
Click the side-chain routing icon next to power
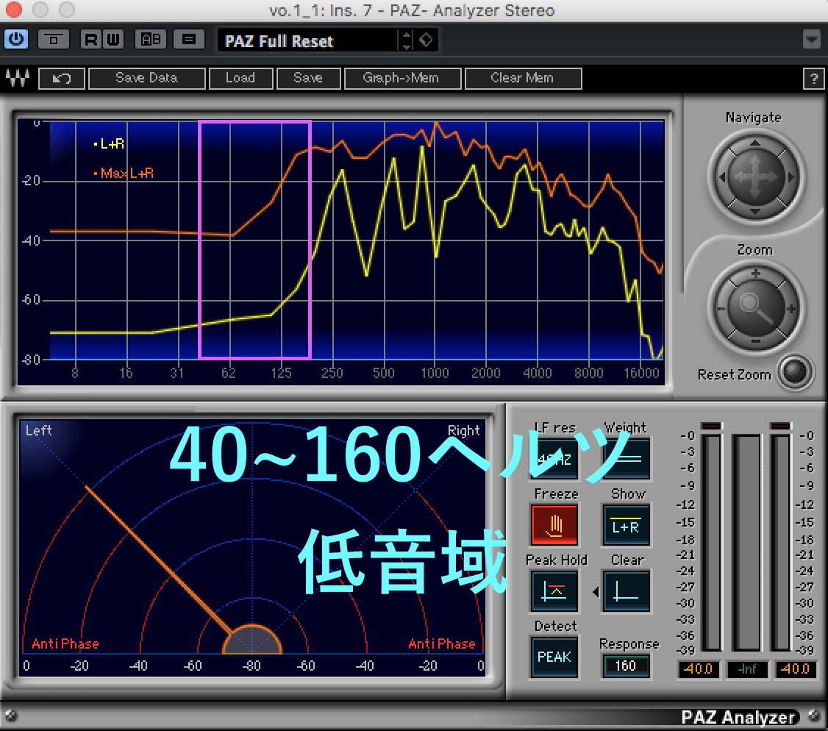(54, 40)
